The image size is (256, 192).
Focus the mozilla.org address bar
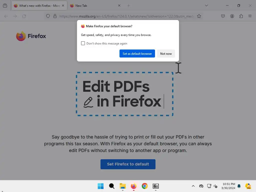point(127,16)
